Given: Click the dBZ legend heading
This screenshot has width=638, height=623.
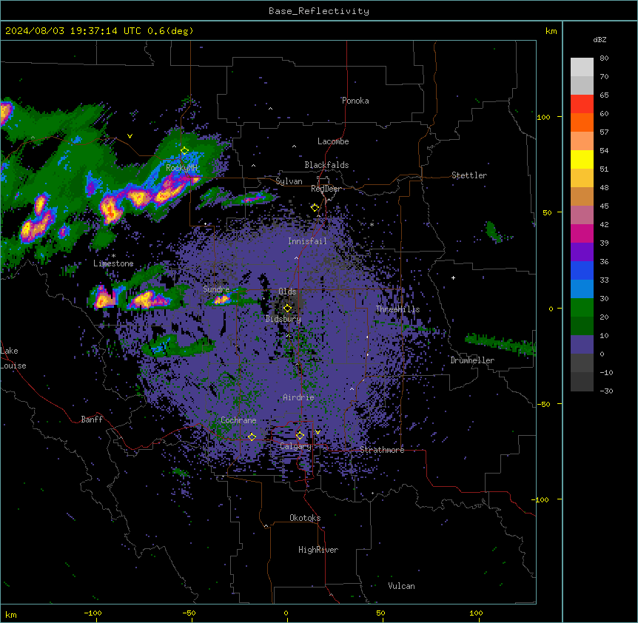Looking at the screenshot, I should pyautogui.click(x=600, y=39).
